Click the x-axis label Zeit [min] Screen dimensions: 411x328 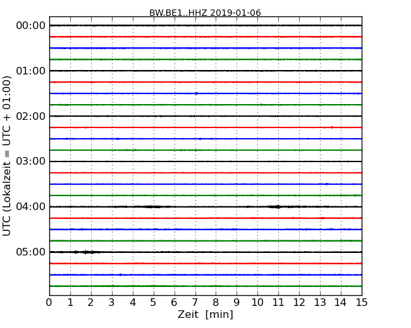(x=205, y=314)
